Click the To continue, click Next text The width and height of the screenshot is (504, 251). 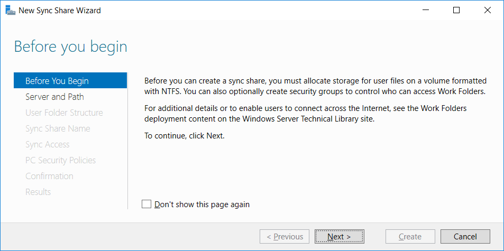click(x=185, y=136)
